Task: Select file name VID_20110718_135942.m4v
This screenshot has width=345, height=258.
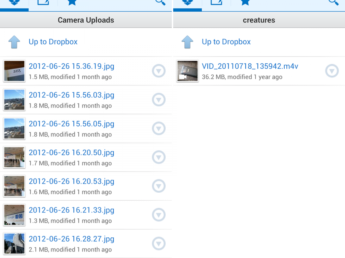Action: point(250,66)
